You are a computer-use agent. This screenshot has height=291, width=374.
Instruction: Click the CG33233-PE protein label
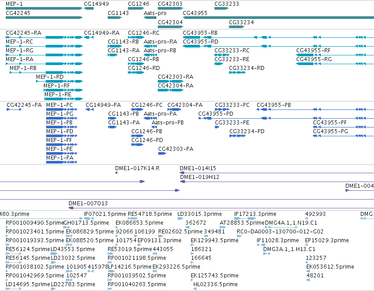click(232, 123)
